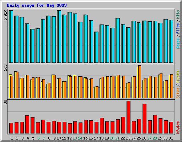Click the red KBytes bar for day 4
The height and width of the screenshot is (142, 182).
click(x=27, y=125)
